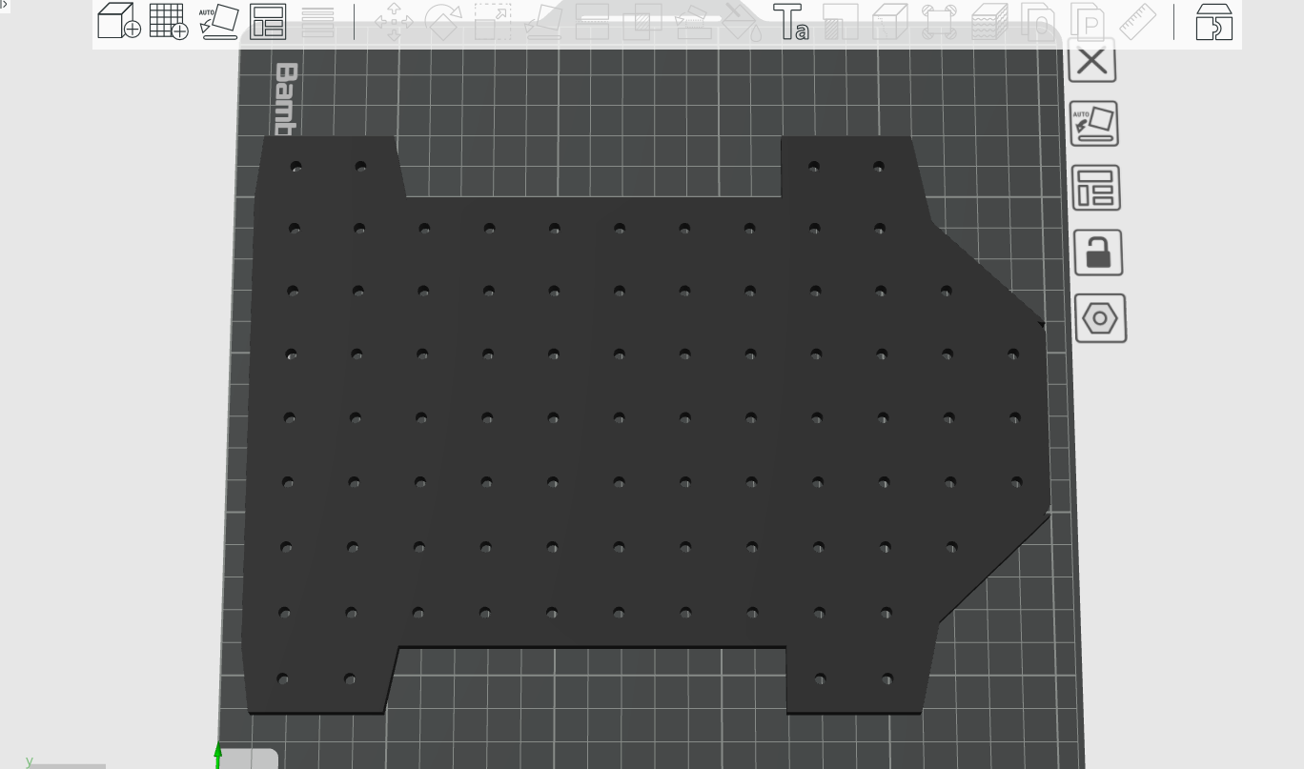Add a new plate with grid-plus icon
This screenshot has width=1304, height=769.
(x=169, y=21)
